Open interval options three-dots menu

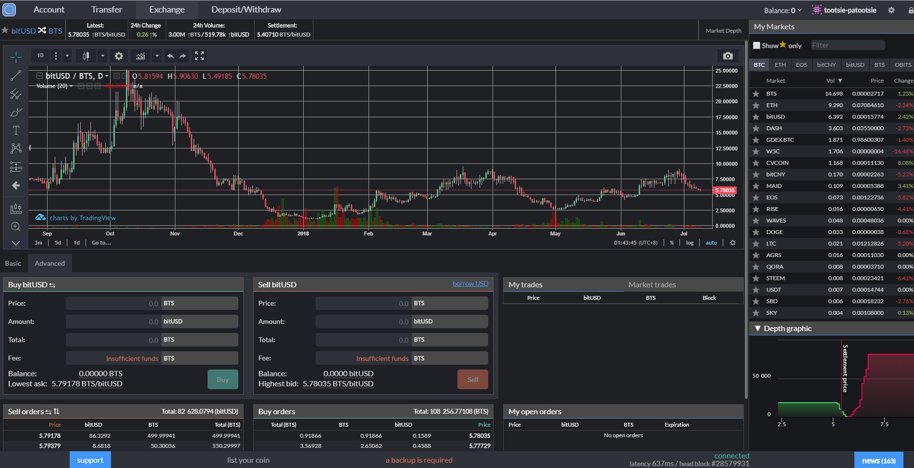click(56, 56)
